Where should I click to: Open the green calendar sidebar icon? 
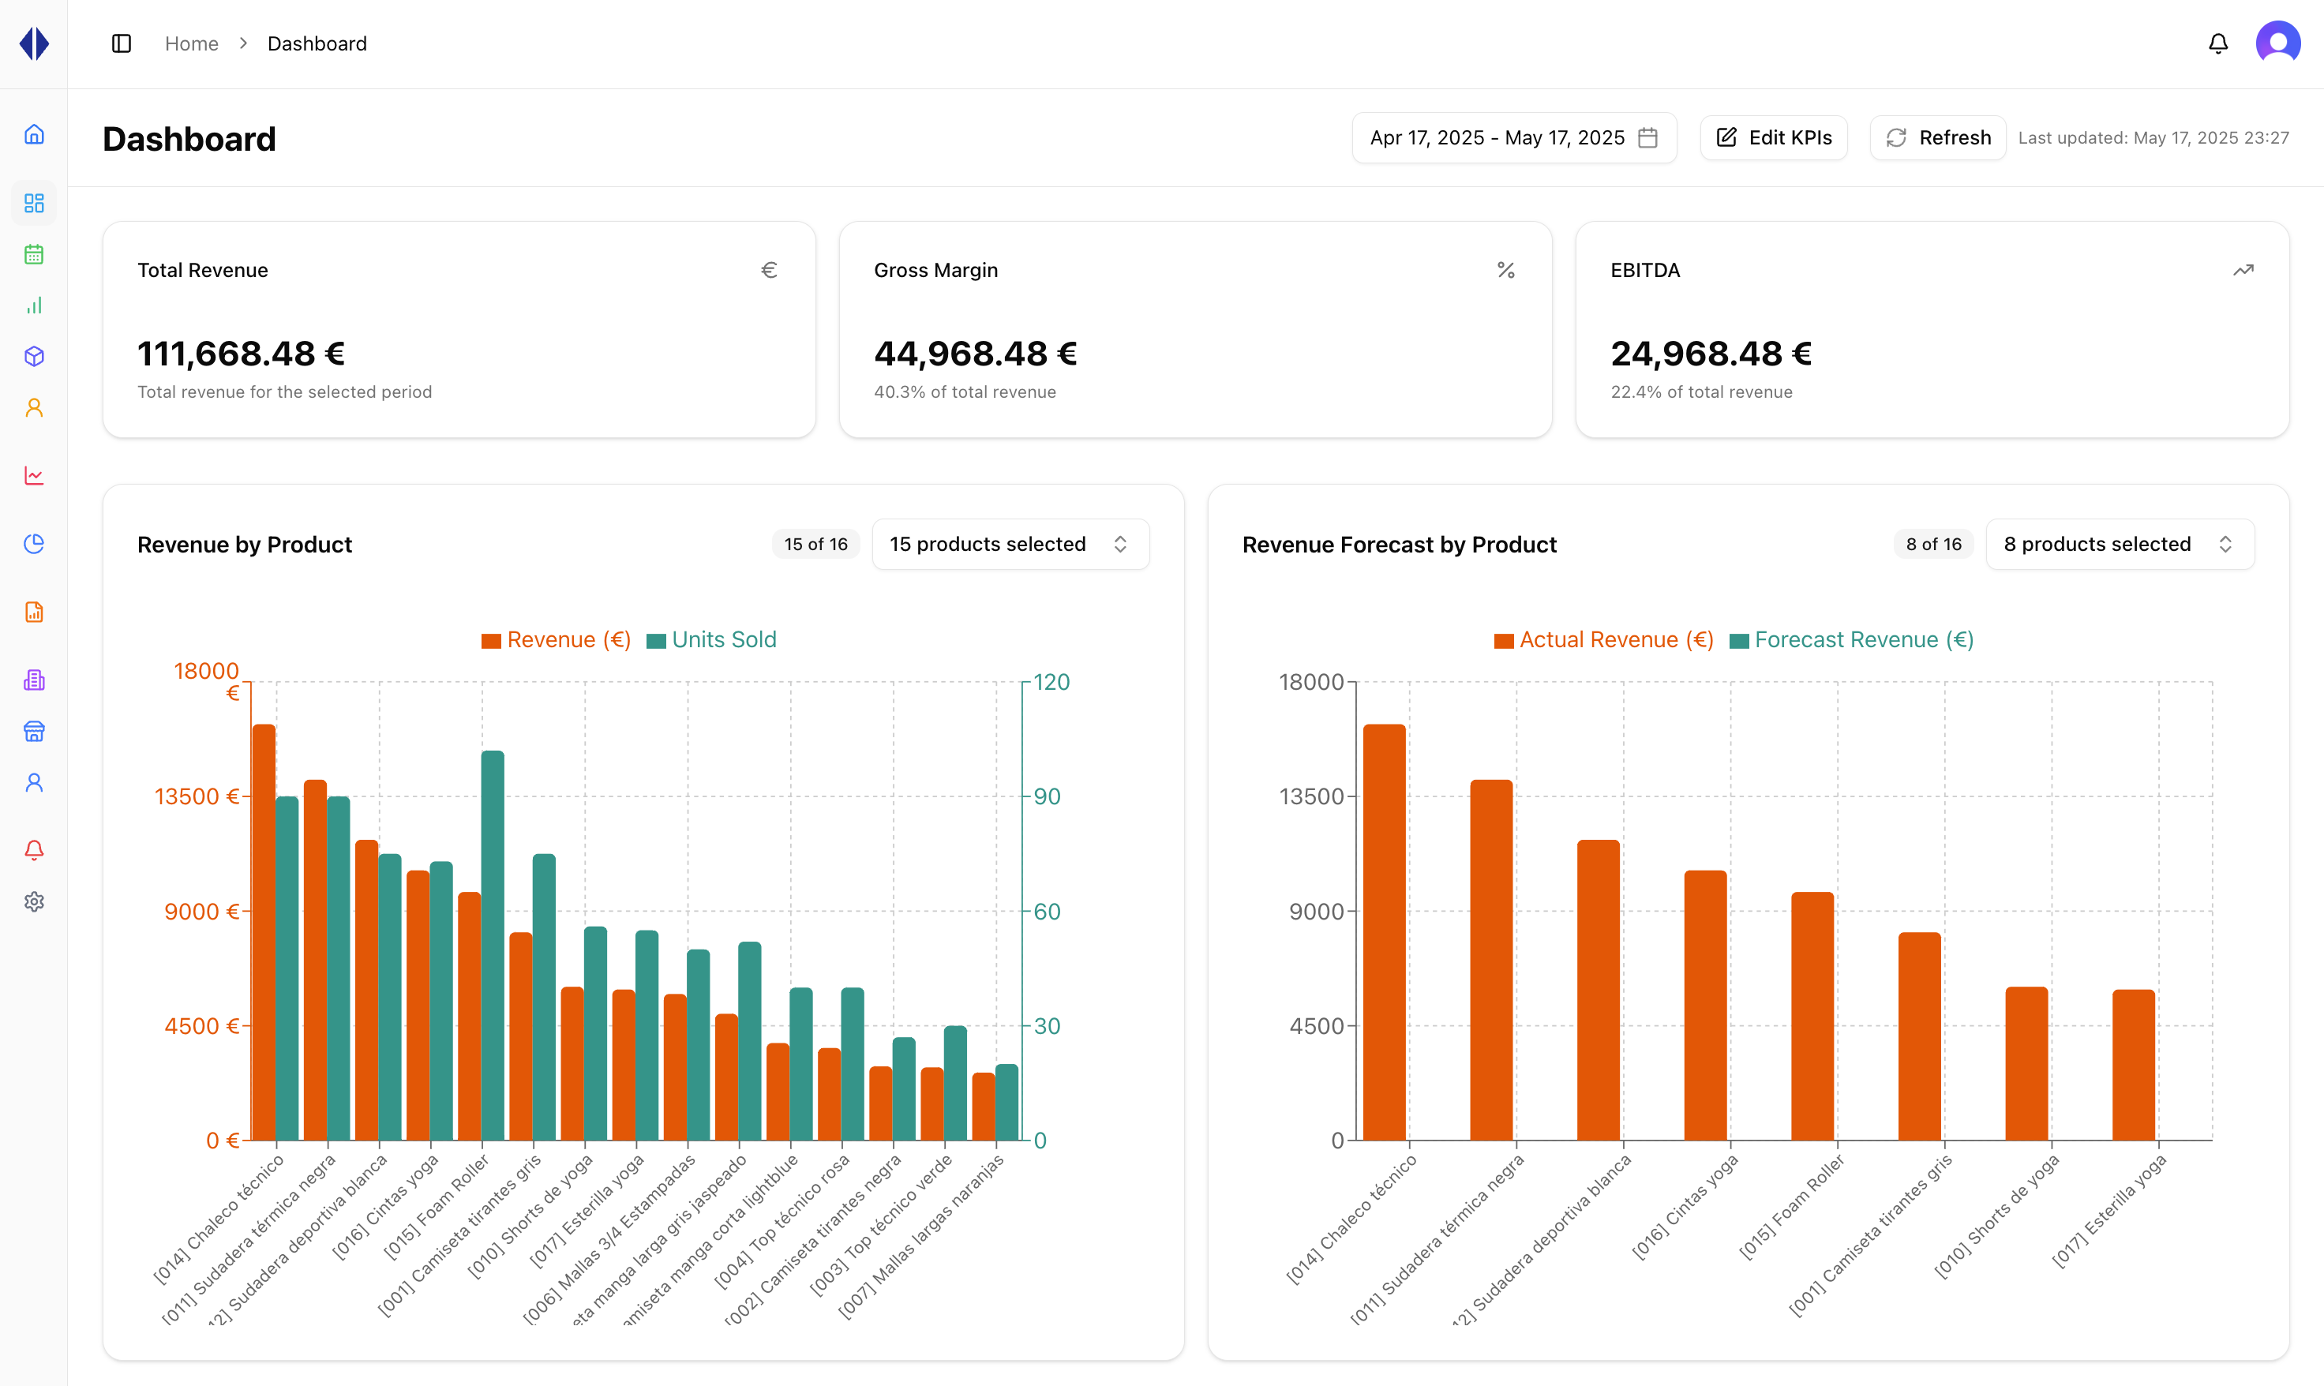tap(35, 254)
